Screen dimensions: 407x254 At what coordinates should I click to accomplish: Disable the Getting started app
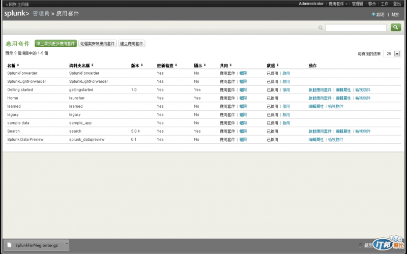(286, 90)
